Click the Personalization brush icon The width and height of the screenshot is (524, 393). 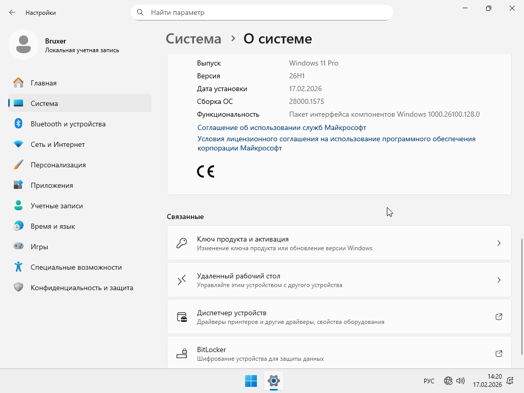click(18, 164)
